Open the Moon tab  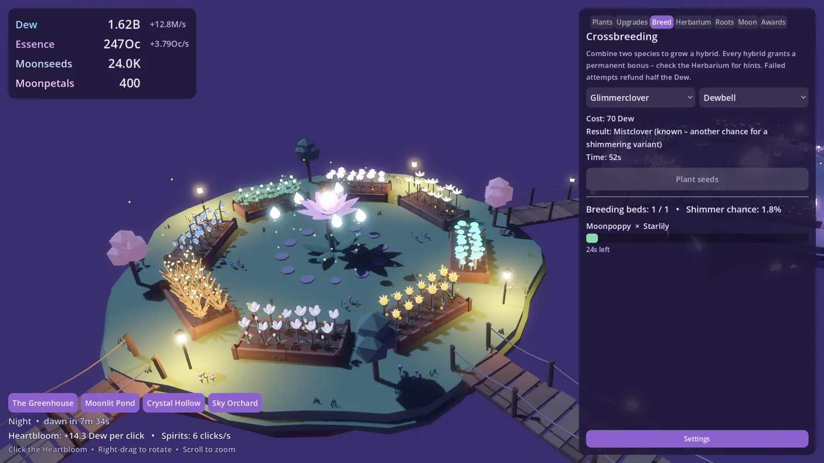coord(747,22)
